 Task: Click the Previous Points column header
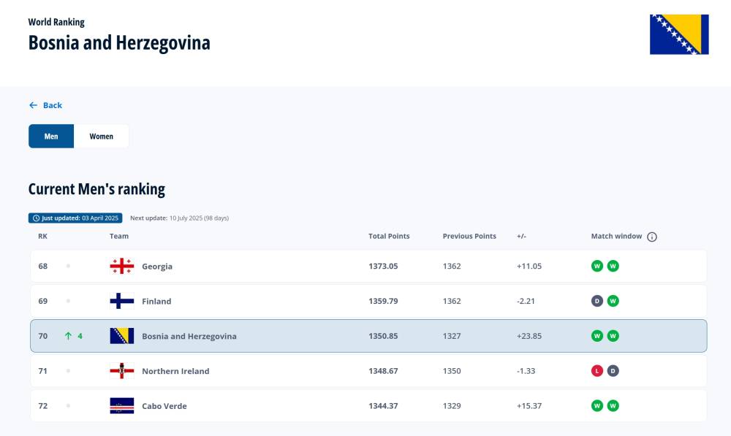click(469, 237)
